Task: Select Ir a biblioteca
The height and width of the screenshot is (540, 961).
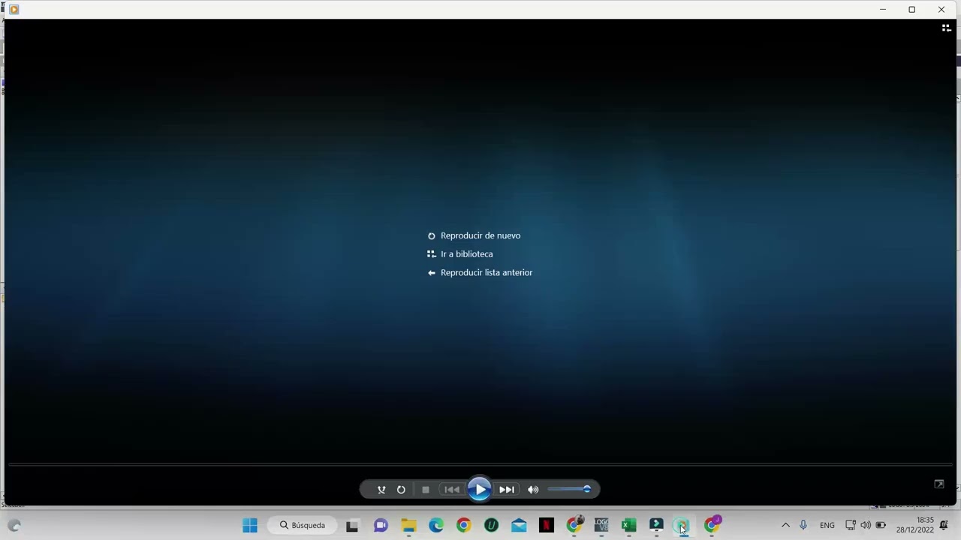Action: tap(467, 254)
